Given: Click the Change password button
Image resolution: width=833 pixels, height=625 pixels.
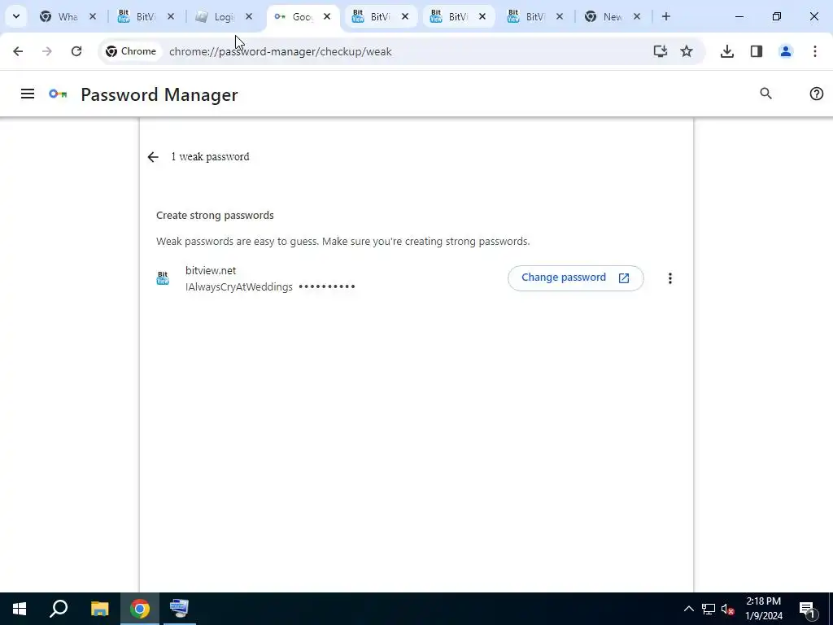Looking at the screenshot, I should pyautogui.click(x=575, y=278).
